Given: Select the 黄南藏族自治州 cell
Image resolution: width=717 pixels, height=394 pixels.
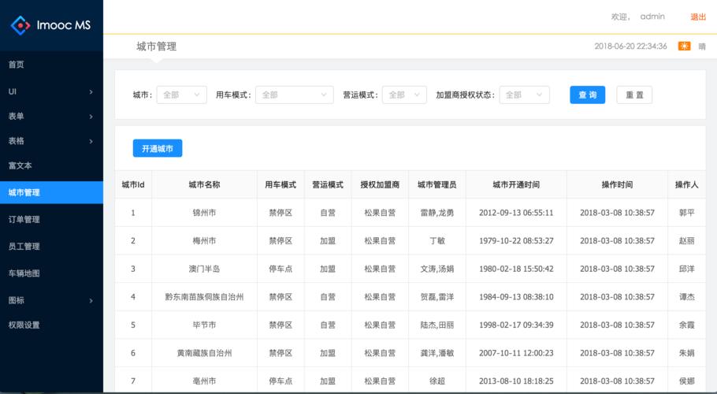Looking at the screenshot, I should click(204, 353).
